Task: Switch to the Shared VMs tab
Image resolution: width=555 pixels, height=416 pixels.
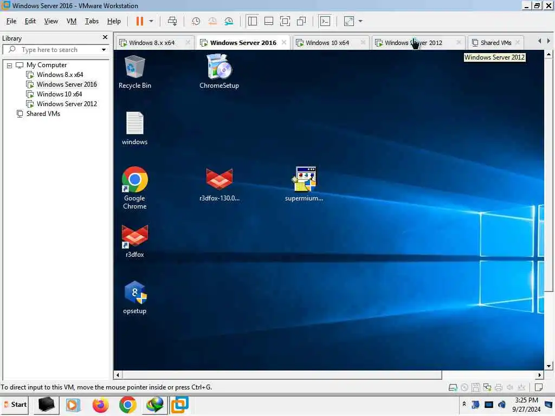Action: 495,43
